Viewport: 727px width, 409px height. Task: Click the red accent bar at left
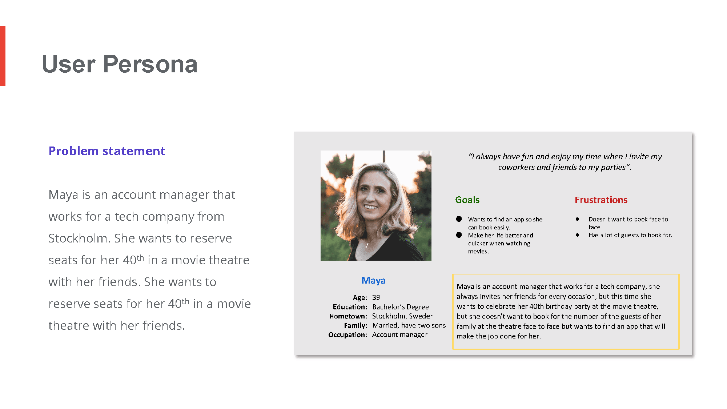point(3,56)
